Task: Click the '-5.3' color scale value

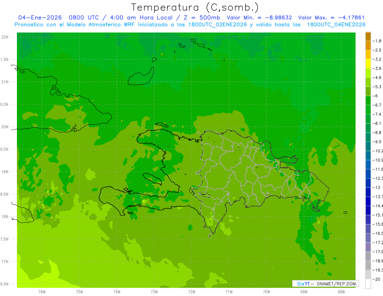Action: [377, 87]
